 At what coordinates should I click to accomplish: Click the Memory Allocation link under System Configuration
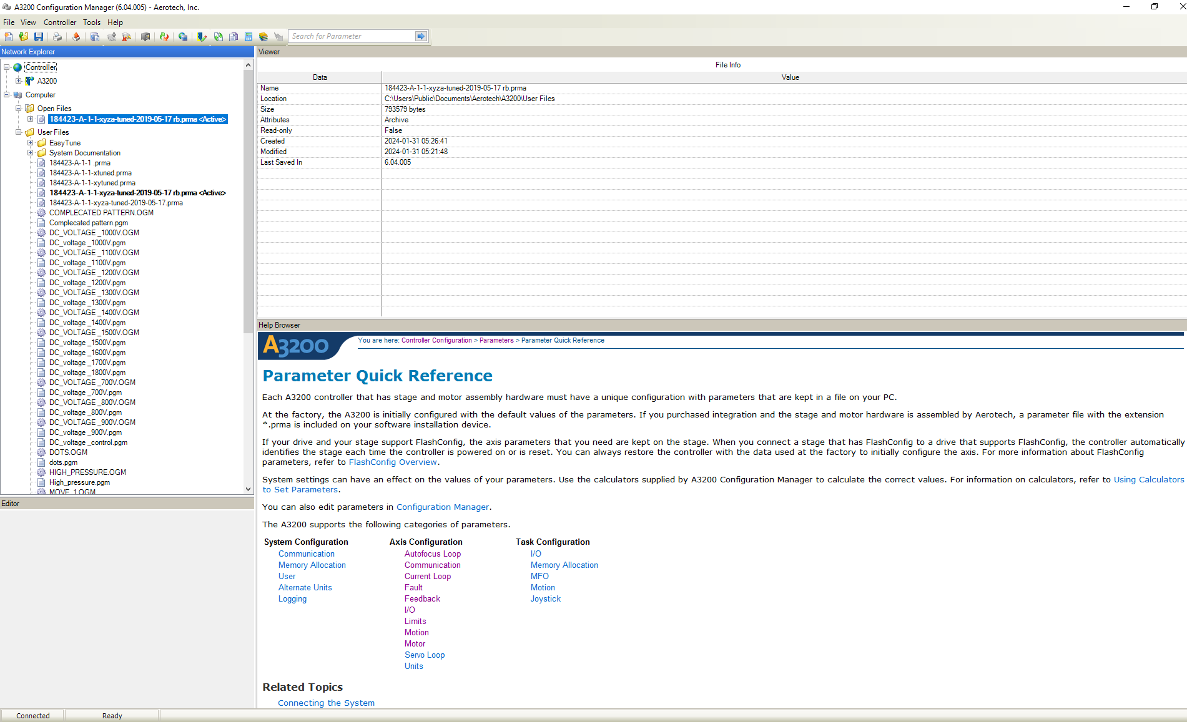click(x=312, y=565)
